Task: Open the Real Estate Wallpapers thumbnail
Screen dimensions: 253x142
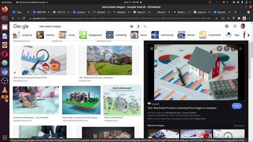Action: click(36, 100)
